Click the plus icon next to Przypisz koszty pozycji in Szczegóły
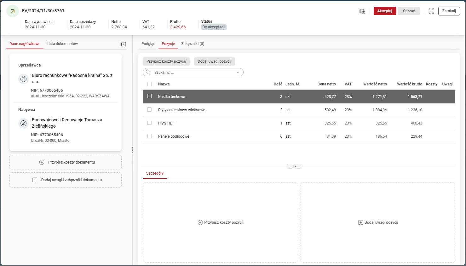This screenshot has height=266, width=466. [x=200, y=223]
